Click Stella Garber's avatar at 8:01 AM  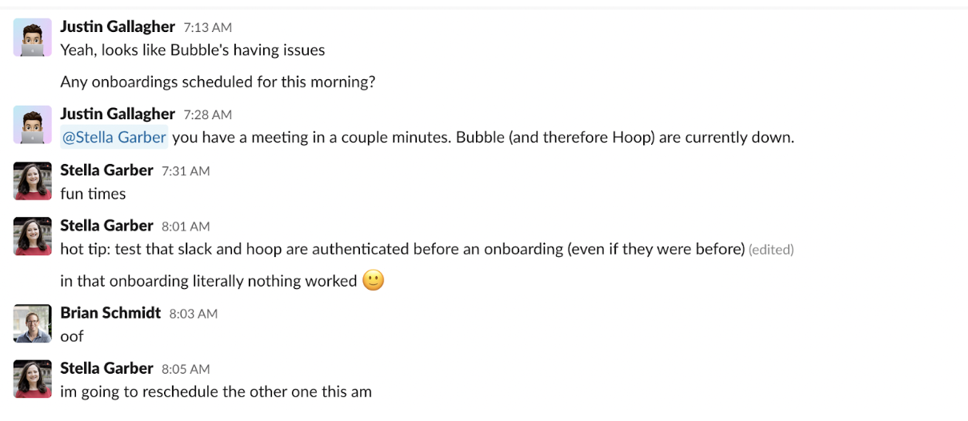(33, 237)
